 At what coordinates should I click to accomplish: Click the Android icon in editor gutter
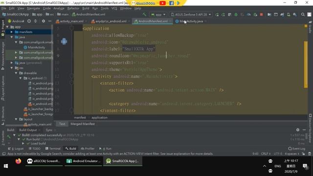pos(64,42)
